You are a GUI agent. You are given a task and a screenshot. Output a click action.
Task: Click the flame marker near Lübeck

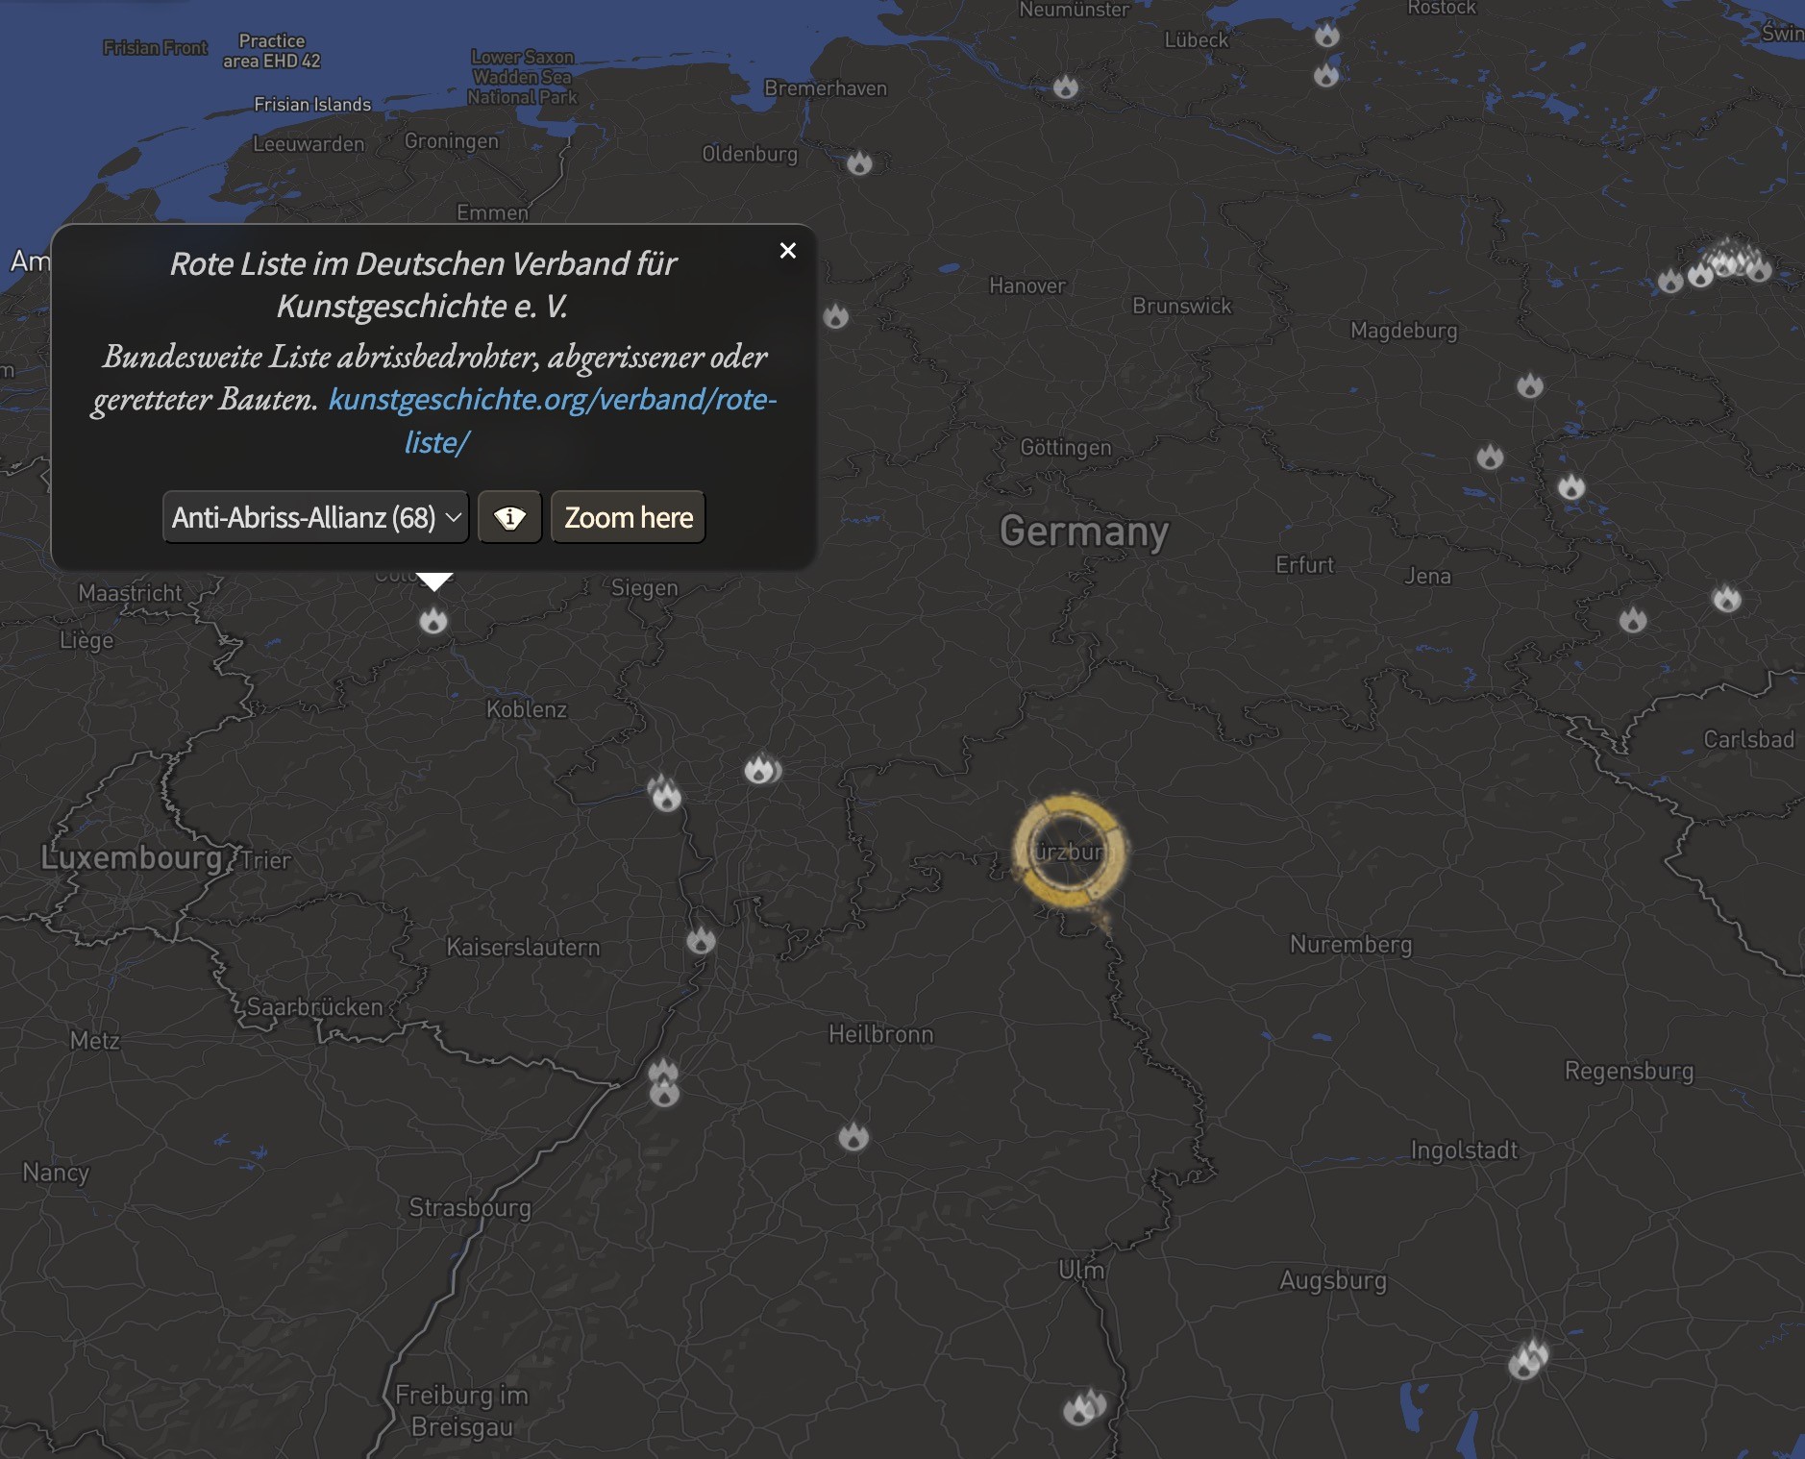[x=1065, y=87]
